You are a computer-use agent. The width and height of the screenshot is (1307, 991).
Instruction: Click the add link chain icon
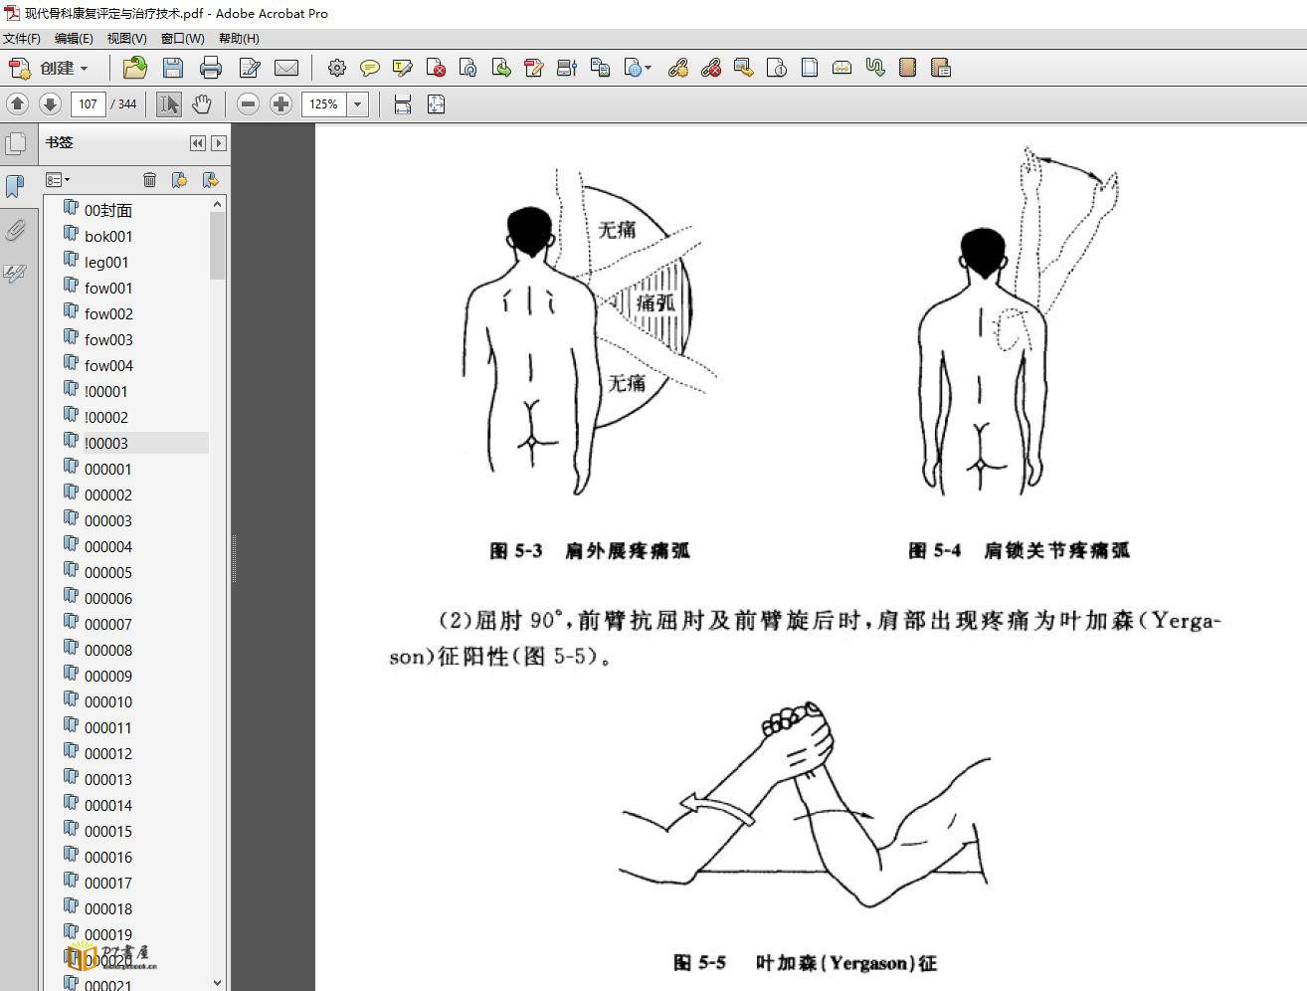(678, 68)
